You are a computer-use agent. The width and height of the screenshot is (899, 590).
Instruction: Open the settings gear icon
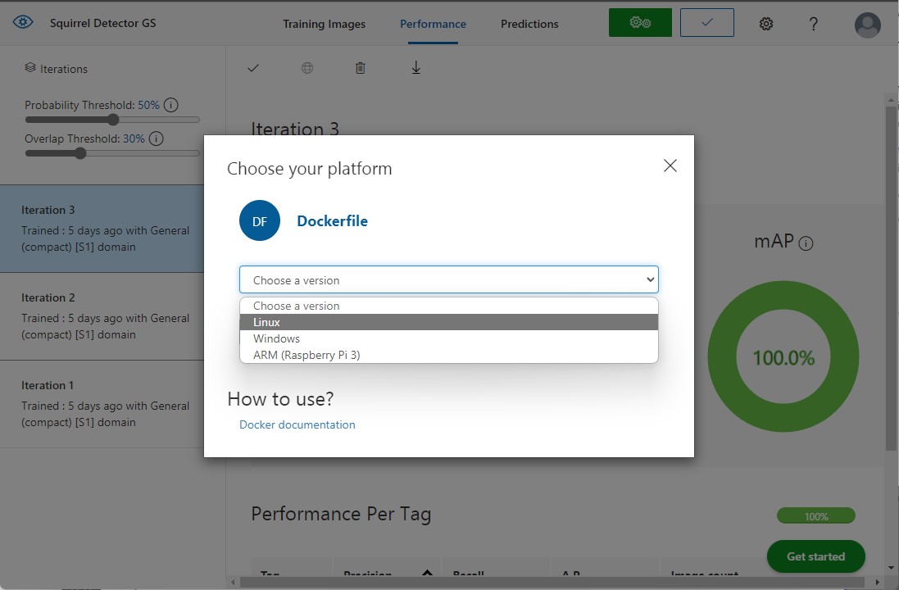tap(766, 24)
